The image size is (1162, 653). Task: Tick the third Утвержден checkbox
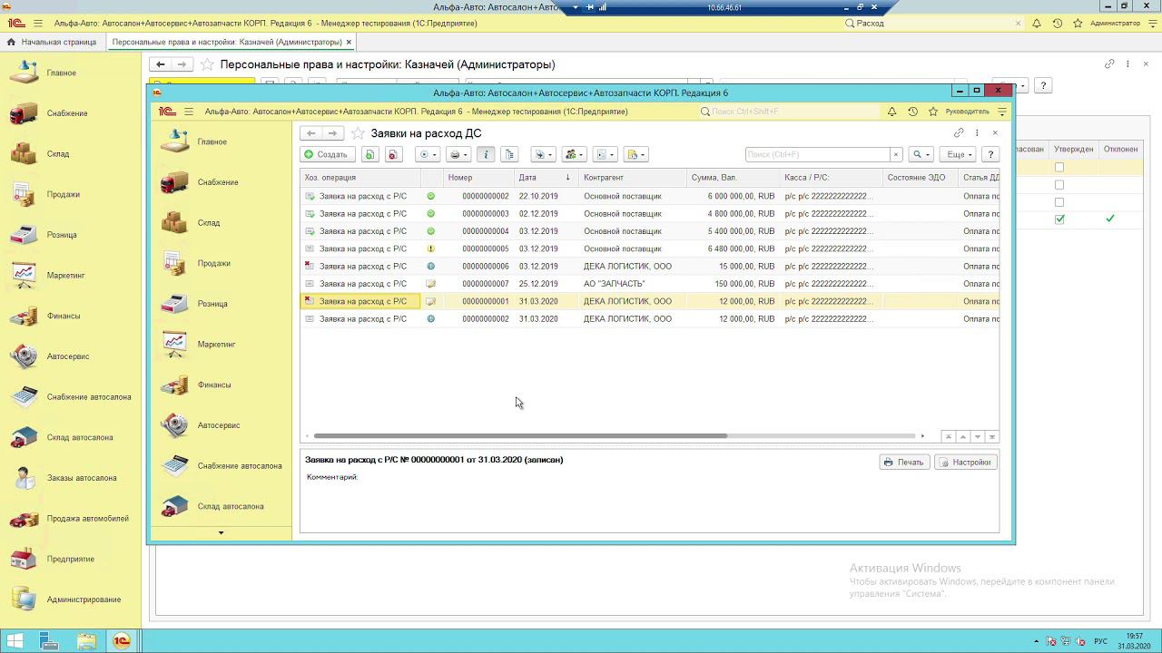1059,202
